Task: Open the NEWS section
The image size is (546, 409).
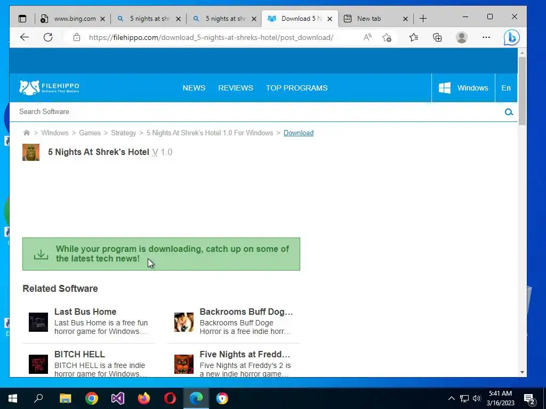Action: point(194,88)
